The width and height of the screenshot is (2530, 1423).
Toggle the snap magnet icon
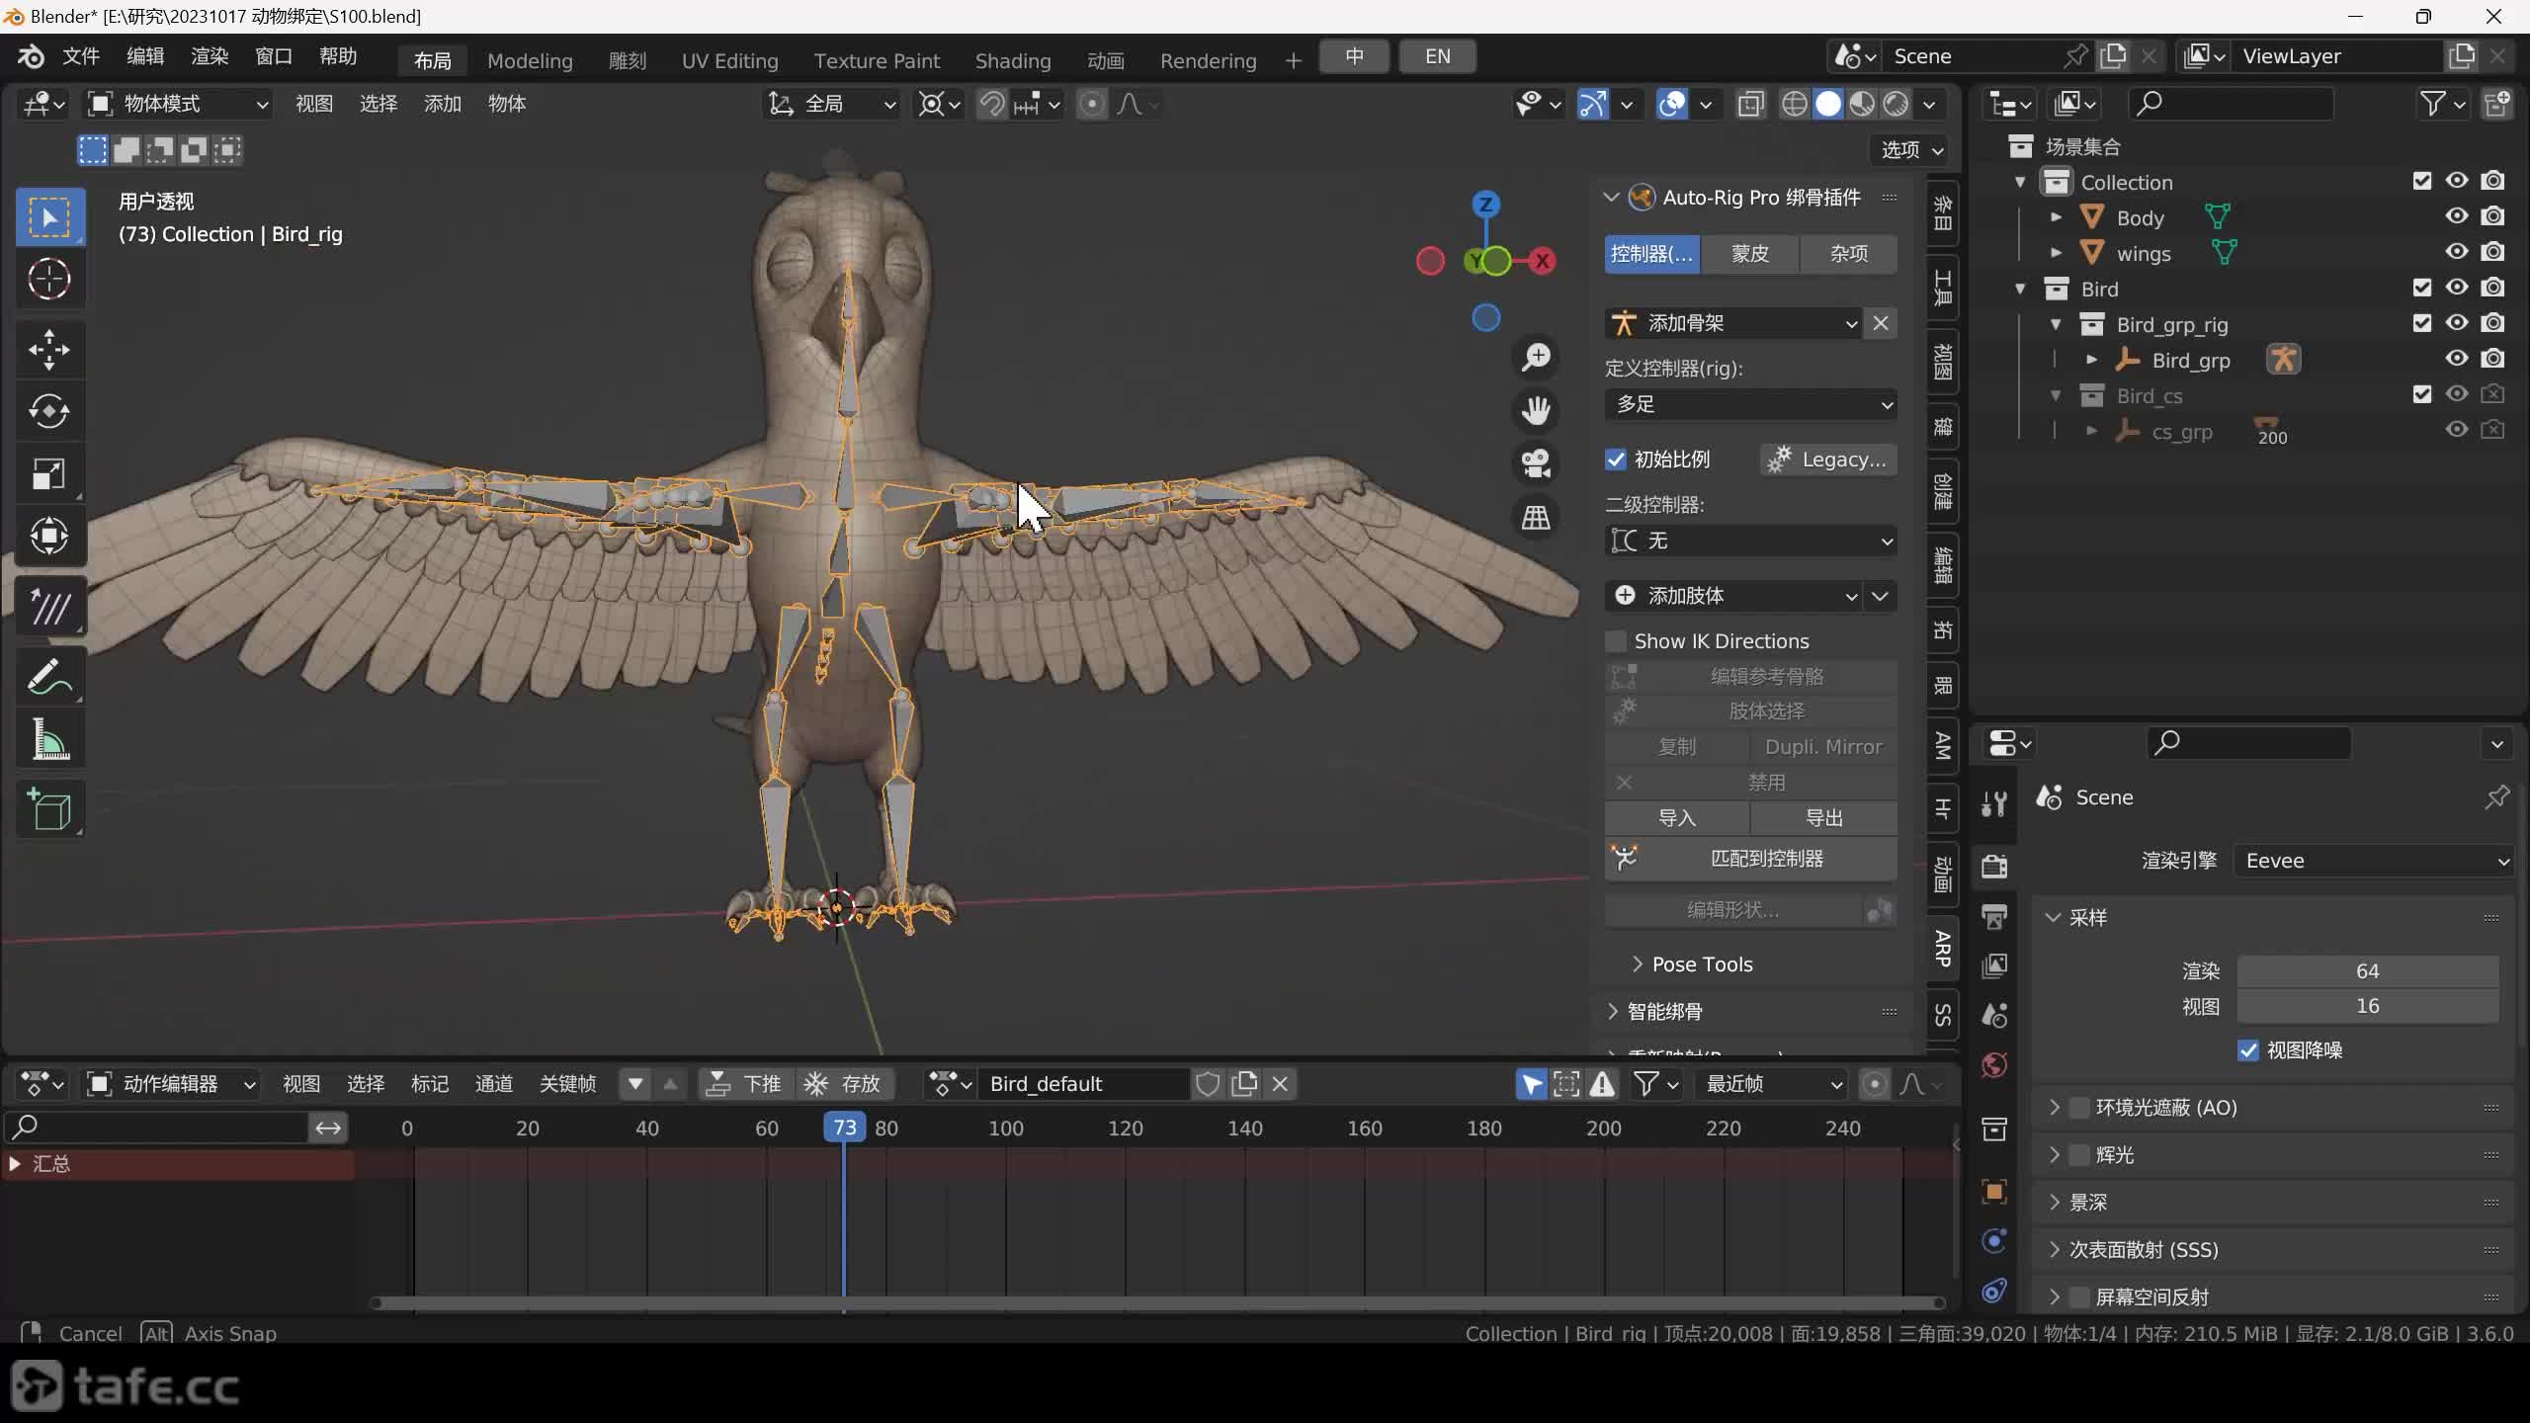991,104
